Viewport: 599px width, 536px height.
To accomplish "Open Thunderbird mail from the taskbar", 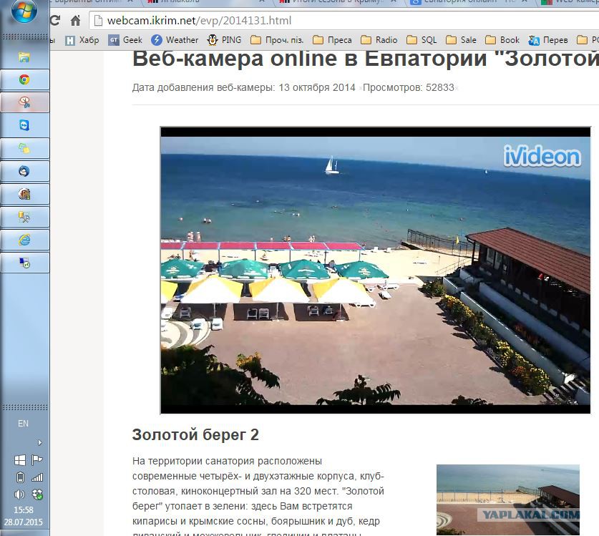I will (x=24, y=171).
